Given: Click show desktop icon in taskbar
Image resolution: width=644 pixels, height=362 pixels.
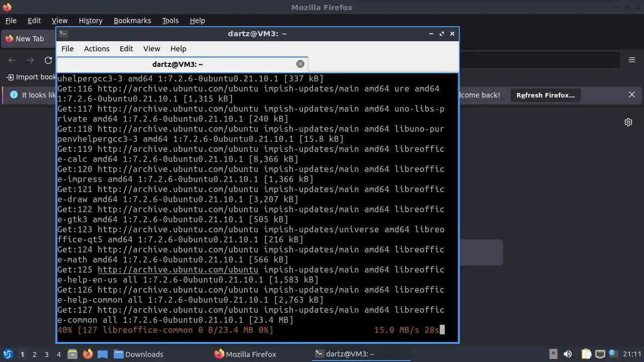Looking at the screenshot, I should click(x=103, y=354).
